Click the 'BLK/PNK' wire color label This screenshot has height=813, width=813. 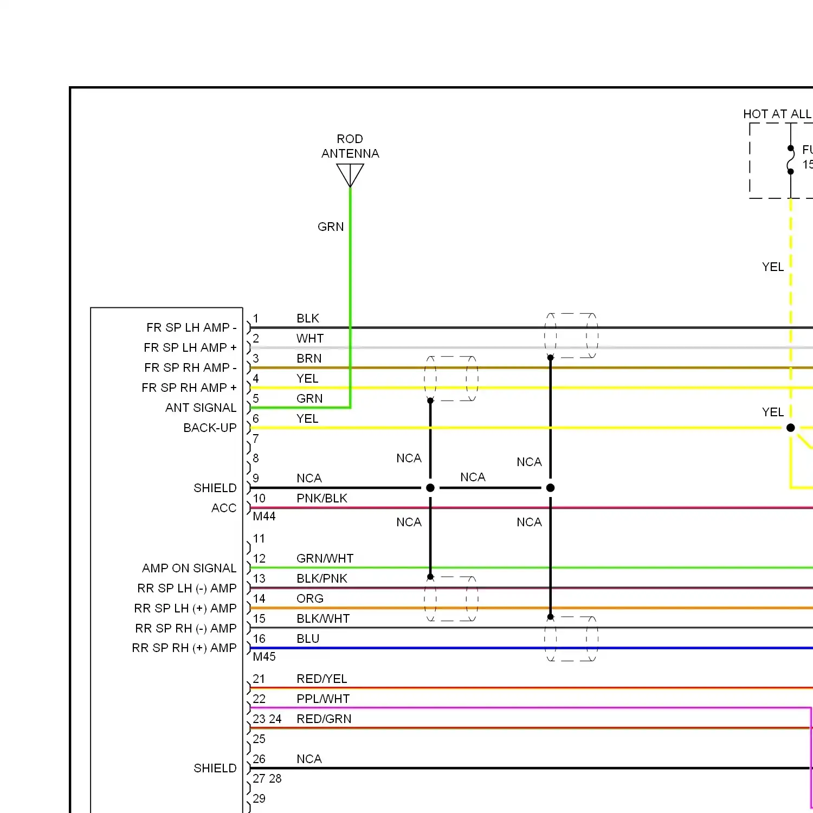[322, 578]
